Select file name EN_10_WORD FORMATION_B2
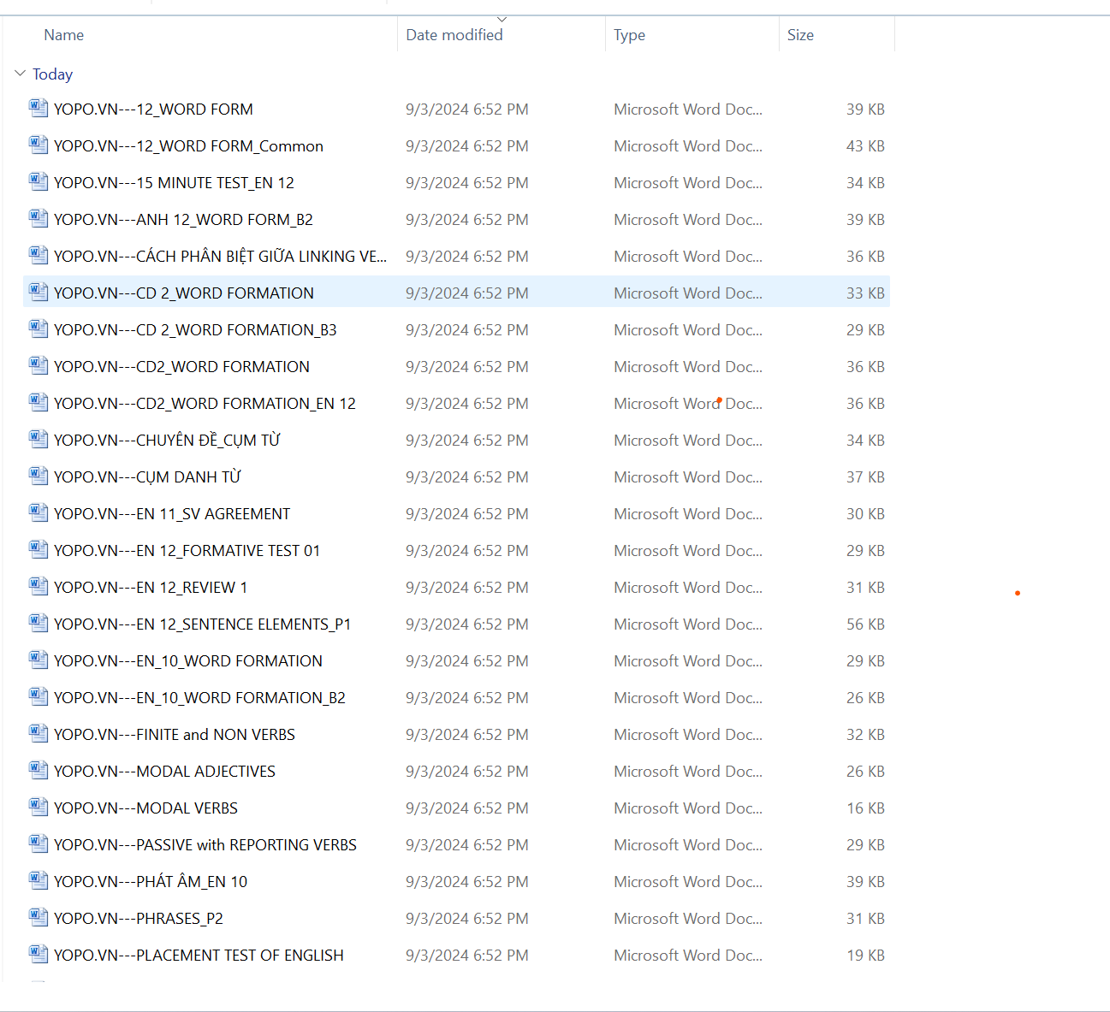The height and width of the screenshot is (1012, 1110). [199, 698]
